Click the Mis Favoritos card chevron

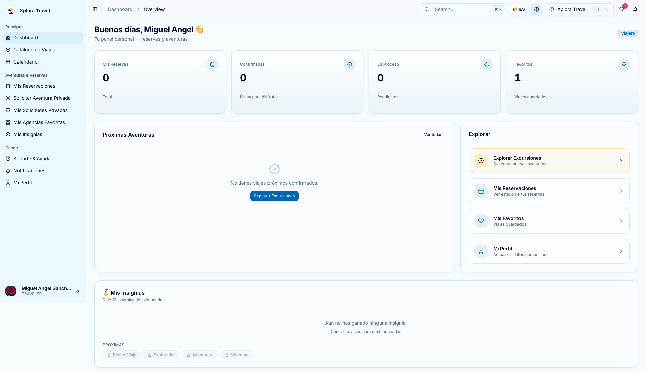tap(621, 221)
